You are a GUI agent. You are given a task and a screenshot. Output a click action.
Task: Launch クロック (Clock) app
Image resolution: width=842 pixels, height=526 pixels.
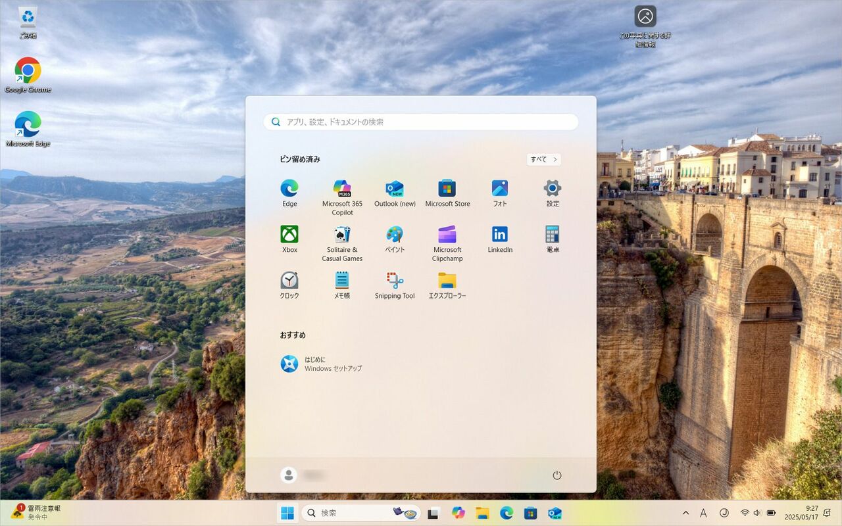click(x=289, y=285)
